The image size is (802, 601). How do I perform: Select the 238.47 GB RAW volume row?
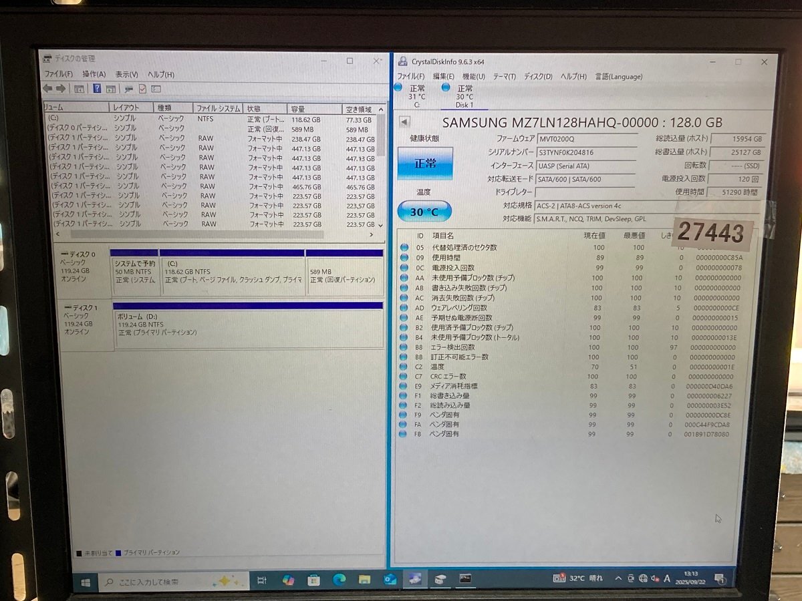210,139
